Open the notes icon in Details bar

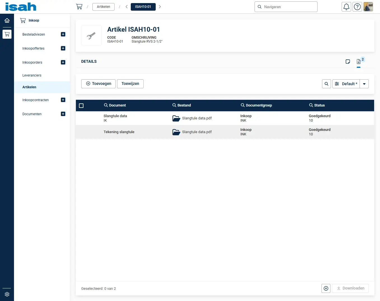point(348,62)
